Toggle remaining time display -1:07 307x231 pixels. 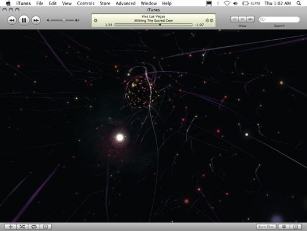pyautogui.click(x=199, y=25)
